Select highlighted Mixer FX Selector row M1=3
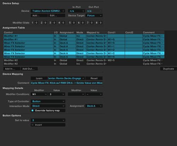This screenshot has height=146, width=177. 84,53
